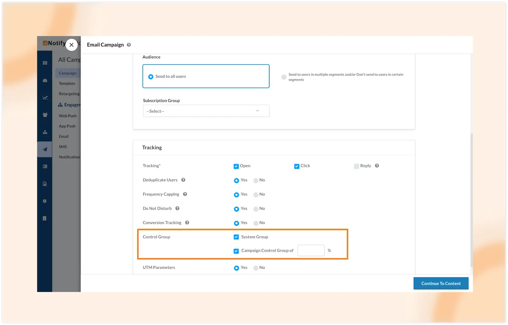The height and width of the screenshot is (325, 508).
Task: Click help icon beside Email Campaign title
Action: [x=129, y=45]
